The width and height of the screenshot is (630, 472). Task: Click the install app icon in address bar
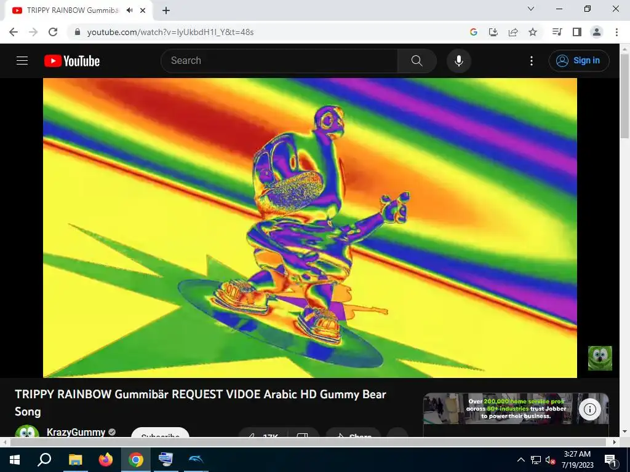click(x=493, y=32)
